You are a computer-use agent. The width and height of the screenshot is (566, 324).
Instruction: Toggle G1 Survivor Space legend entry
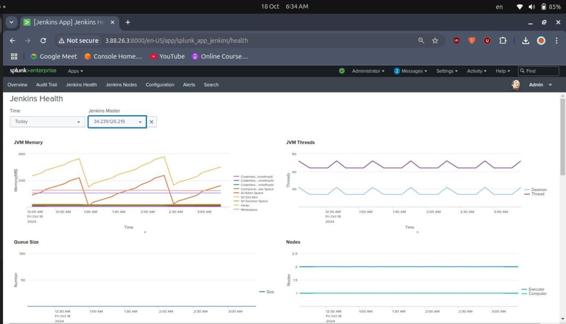[250, 201]
